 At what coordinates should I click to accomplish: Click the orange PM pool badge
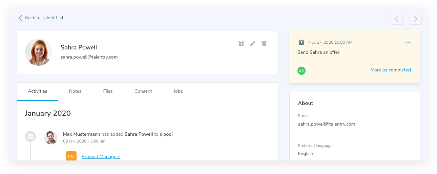click(71, 156)
